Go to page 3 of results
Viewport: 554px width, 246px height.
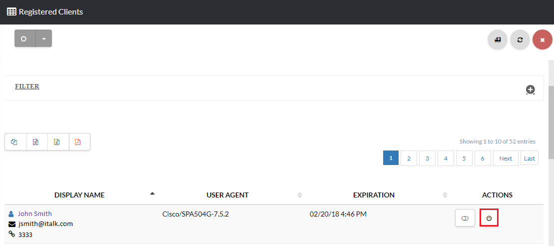click(x=427, y=158)
